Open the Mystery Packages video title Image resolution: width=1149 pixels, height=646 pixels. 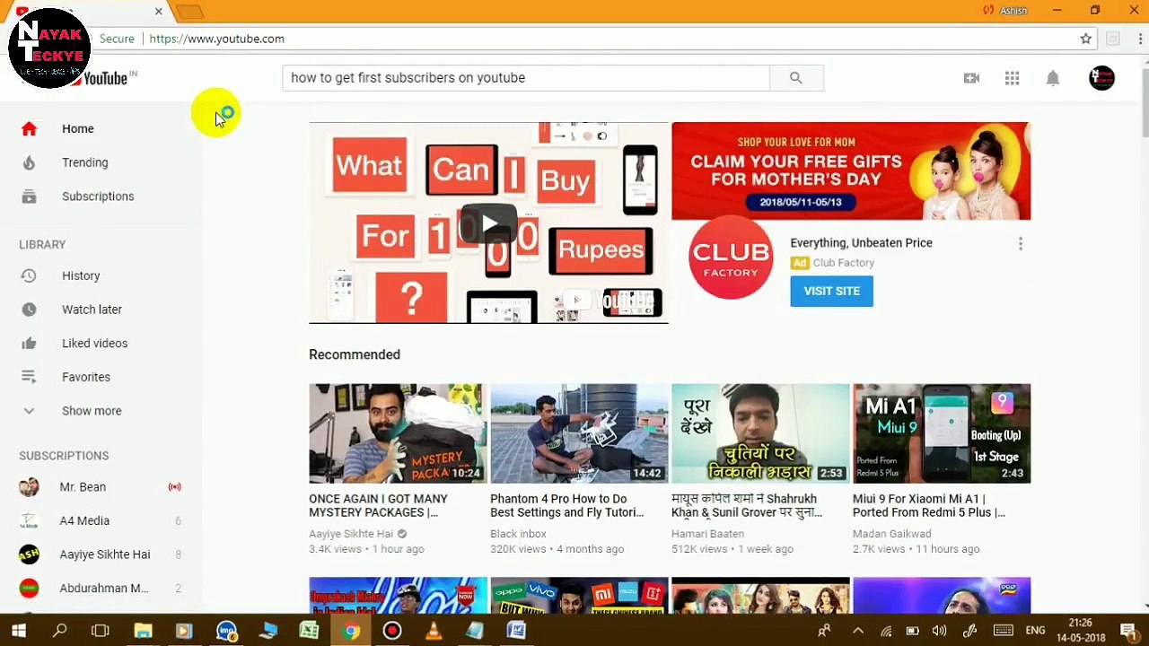[378, 506]
